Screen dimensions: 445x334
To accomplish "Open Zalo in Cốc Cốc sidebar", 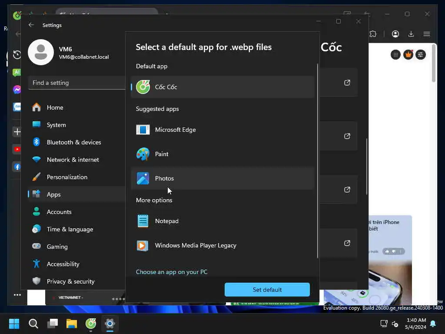I will click(17, 107).
